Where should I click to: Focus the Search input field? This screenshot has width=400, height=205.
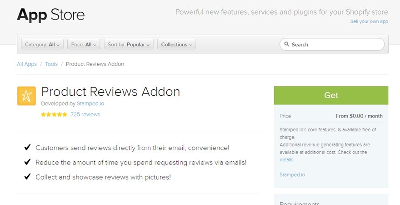click(x=336, y=45)
